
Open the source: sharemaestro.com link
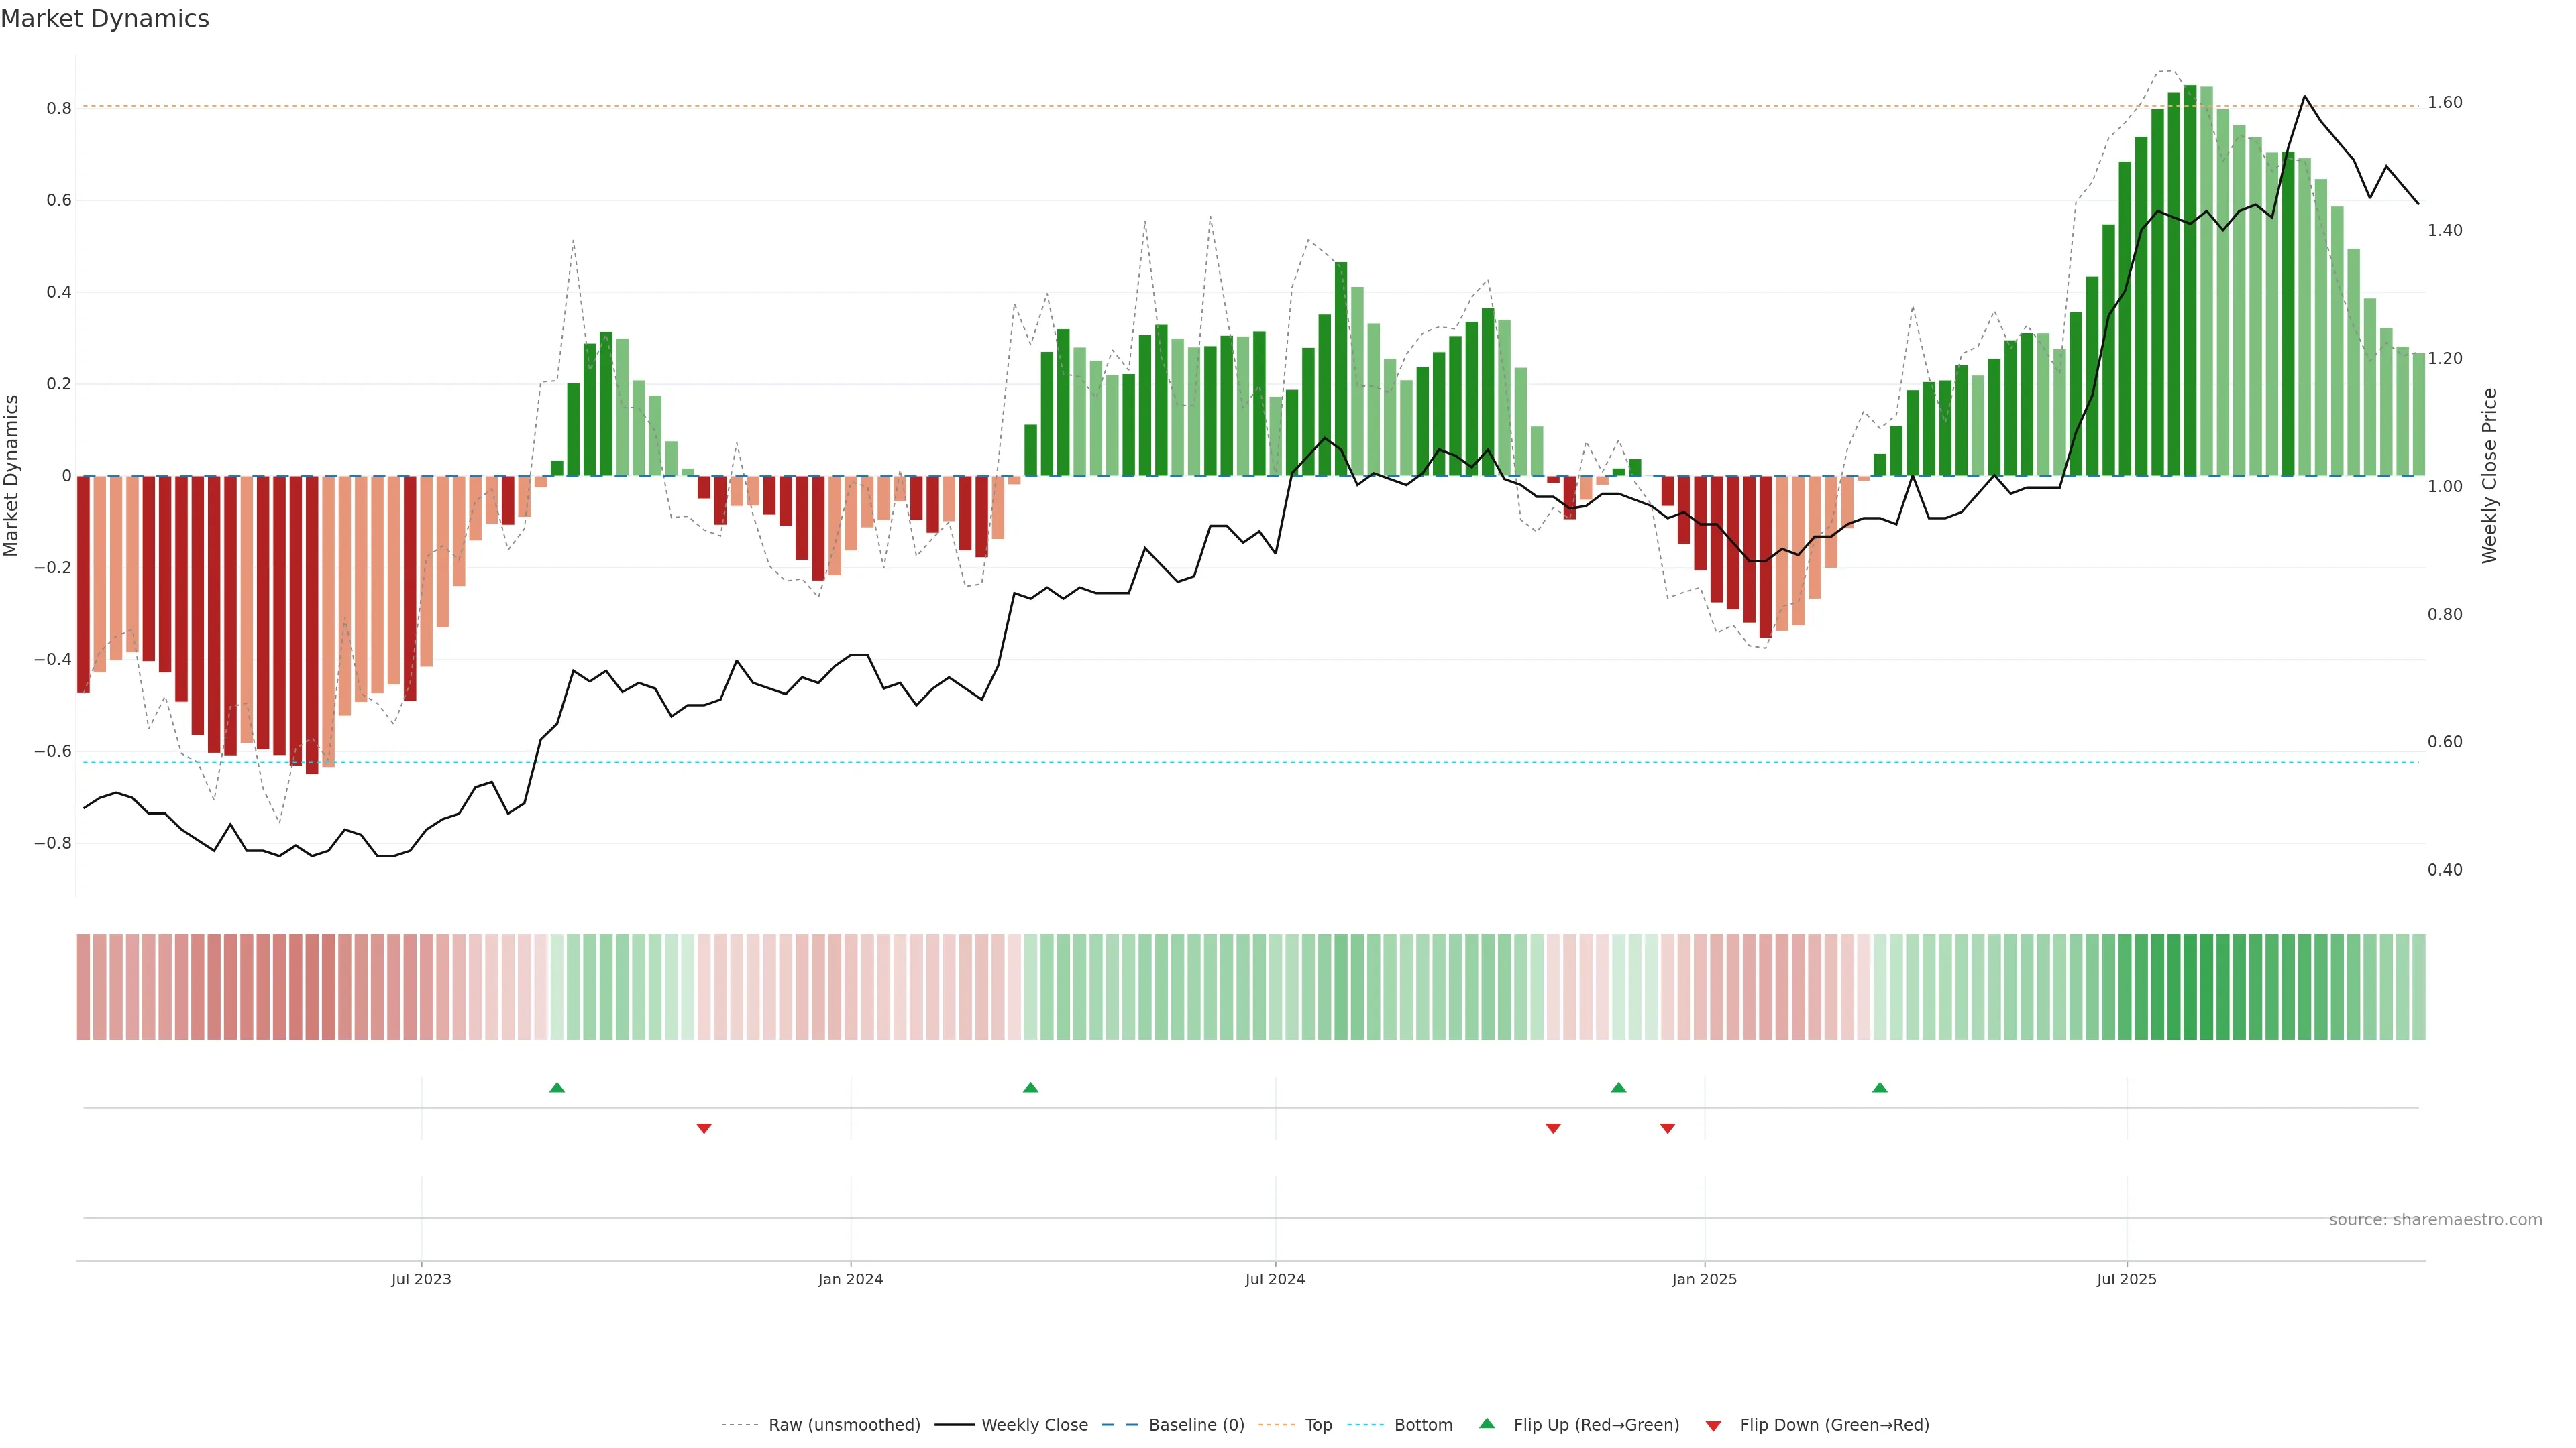2435,1220
